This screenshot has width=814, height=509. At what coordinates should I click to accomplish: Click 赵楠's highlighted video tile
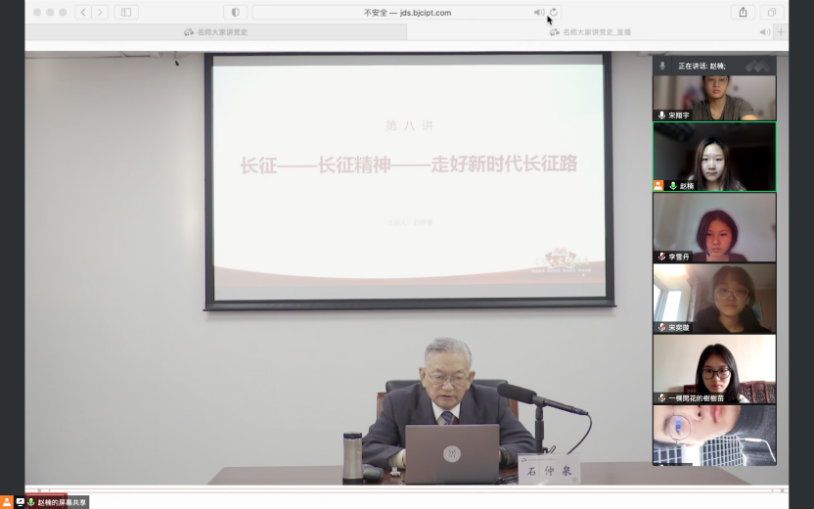[x=714, y=157]
